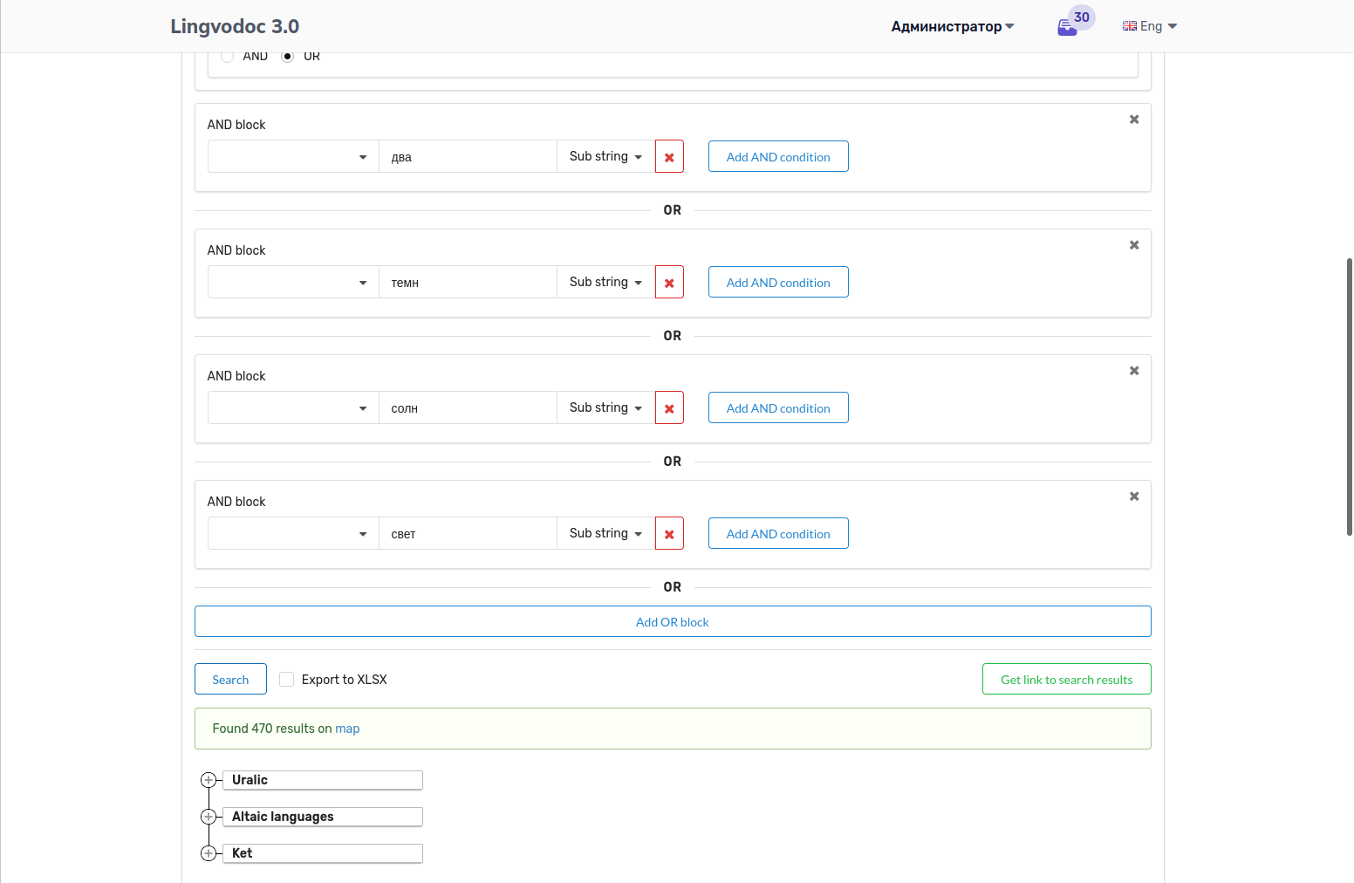This screenshot has height=883, width=1354.
Task: Follow the "map" results link
Action: [348, 729]
